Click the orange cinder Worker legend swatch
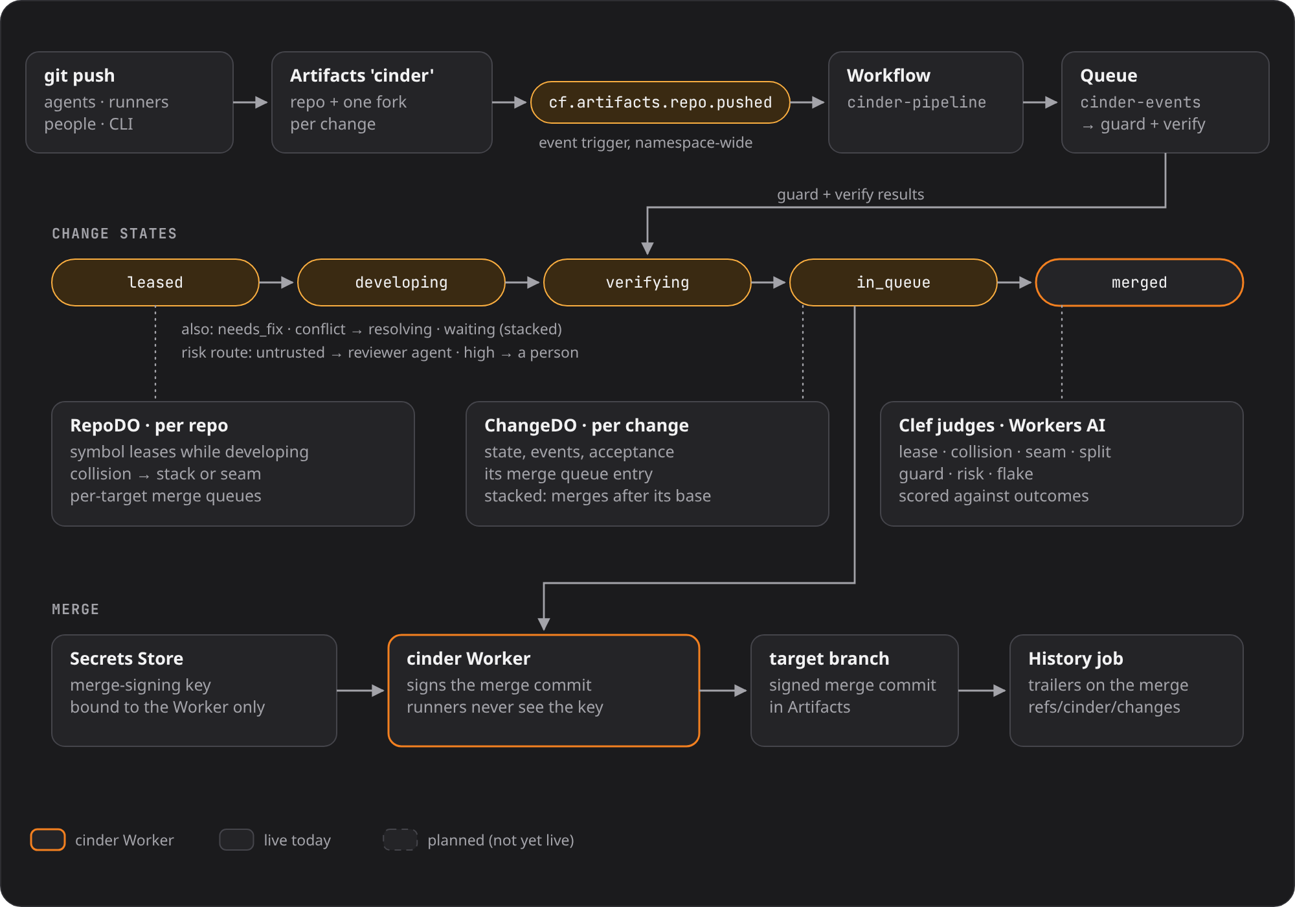 click(x=48, y=840)
